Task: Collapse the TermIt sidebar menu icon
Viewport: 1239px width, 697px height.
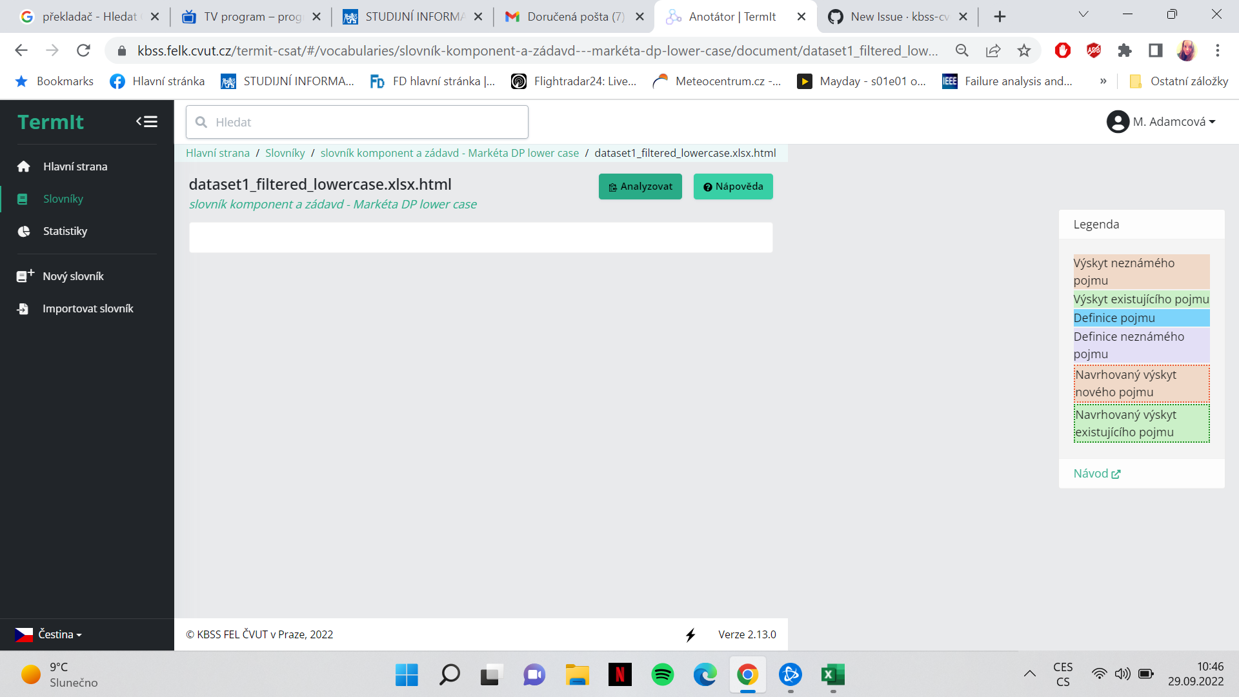Action: coord(146,121)
